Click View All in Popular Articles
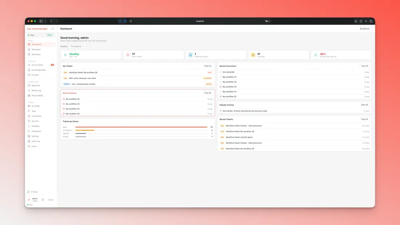Image resolution: width=400 pixels, height=225 pixels. pos(364,105)
